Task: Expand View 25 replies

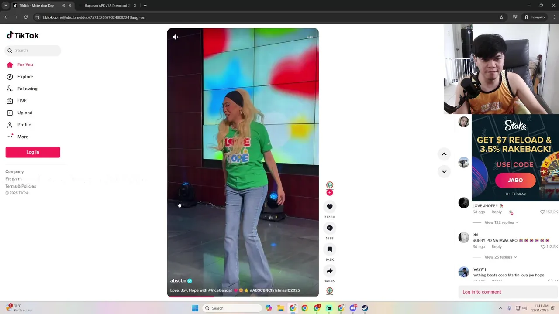Action: [500, 257]
